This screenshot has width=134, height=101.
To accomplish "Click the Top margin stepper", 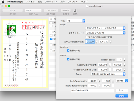I will tap(113, 81).
